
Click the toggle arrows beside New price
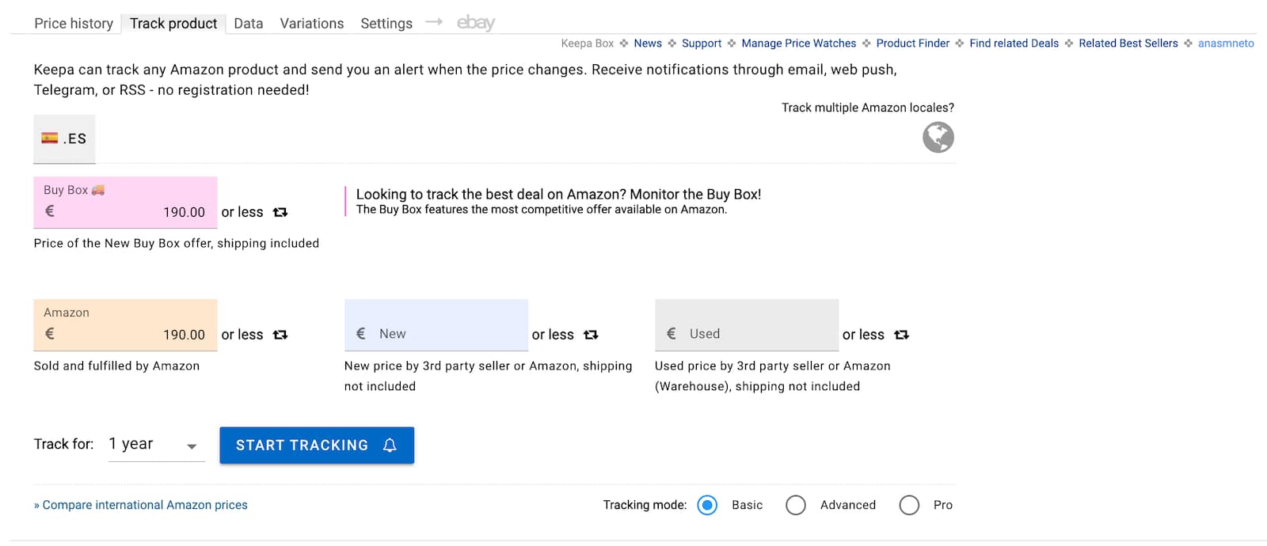pos(591,335)
